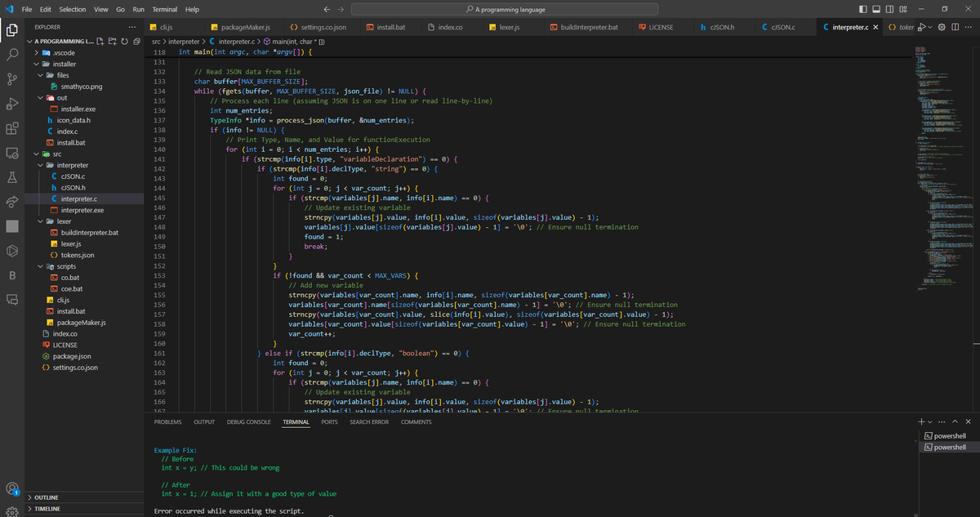The height and width of the screenshot is (517, 980).
Task: Open the Selection menu
Action: tap(72, 9)
